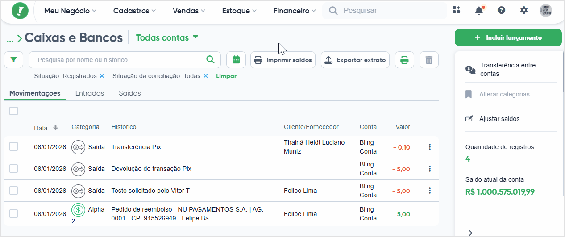Click the Conta column header
Viewport: 565px width, 237px height.
pyautogui.click(x=368, y=127)
